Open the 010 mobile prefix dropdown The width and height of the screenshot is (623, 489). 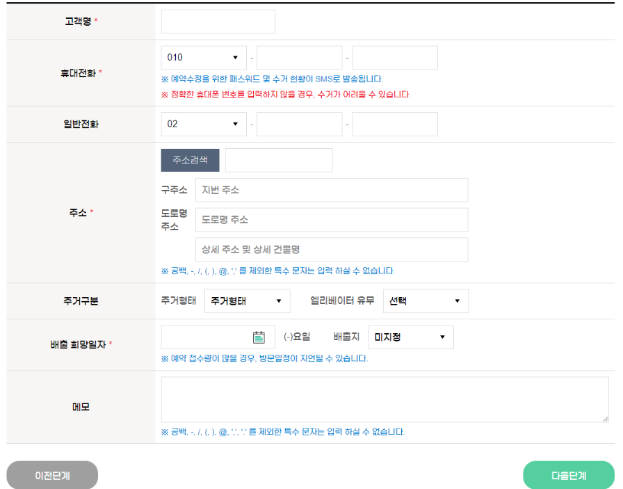[x=203, y=57]
